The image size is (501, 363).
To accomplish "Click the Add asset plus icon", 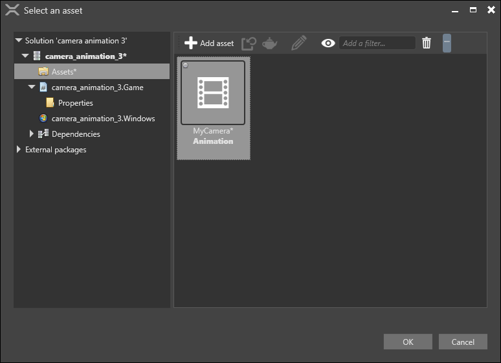I will (190, 43).
